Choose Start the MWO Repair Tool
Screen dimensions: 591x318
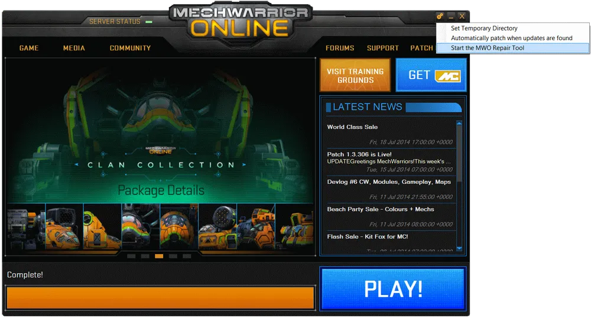tap(513, 48)
